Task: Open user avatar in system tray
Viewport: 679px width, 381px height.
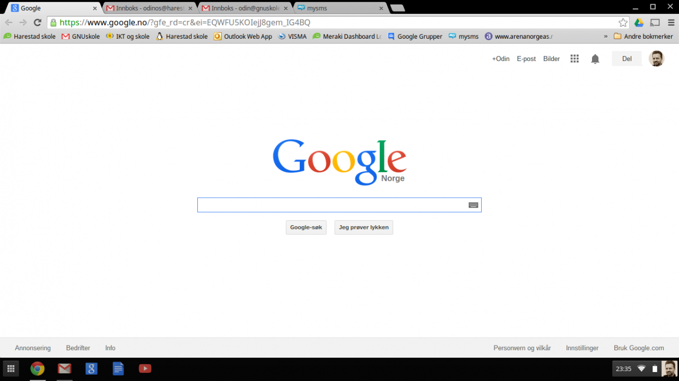Action: [669, 369]
